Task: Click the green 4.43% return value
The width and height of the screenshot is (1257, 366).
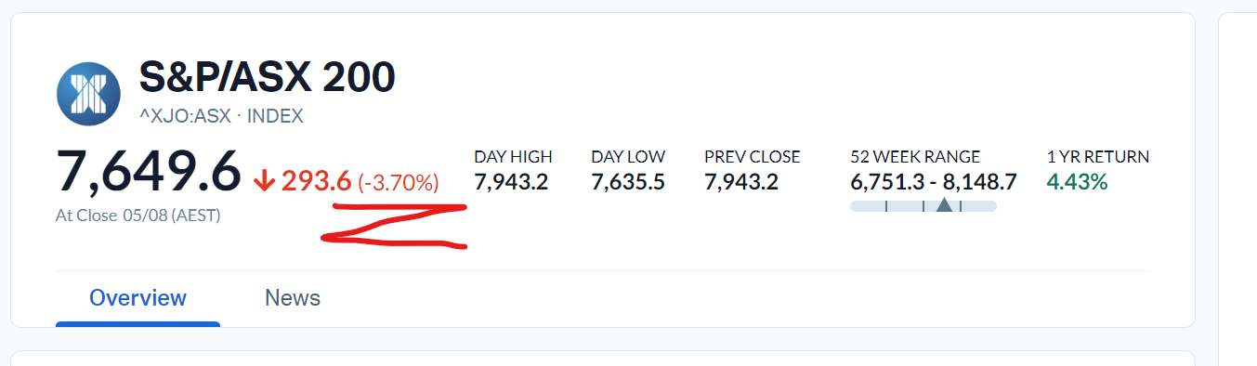Action: click(1078, 182)
